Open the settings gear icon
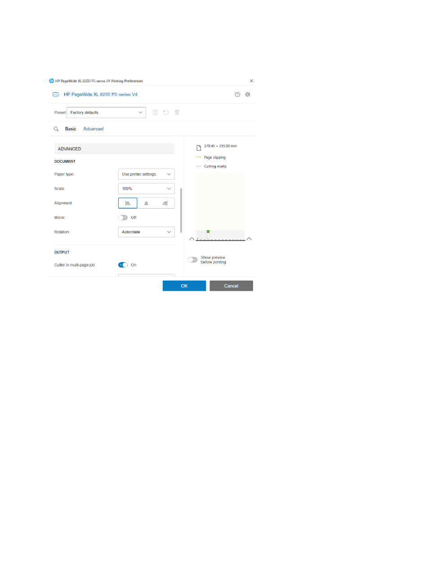The width and height of the screenshot is (427, 584). click(248, 94)
